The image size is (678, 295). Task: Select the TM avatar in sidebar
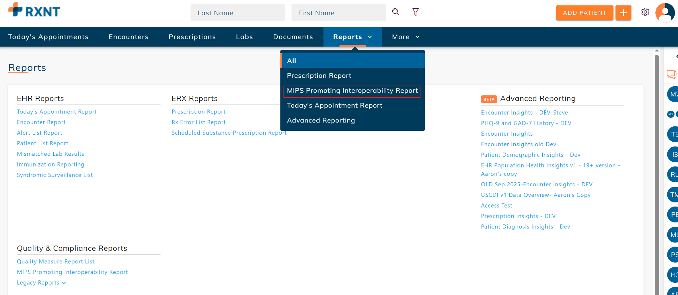673,194
